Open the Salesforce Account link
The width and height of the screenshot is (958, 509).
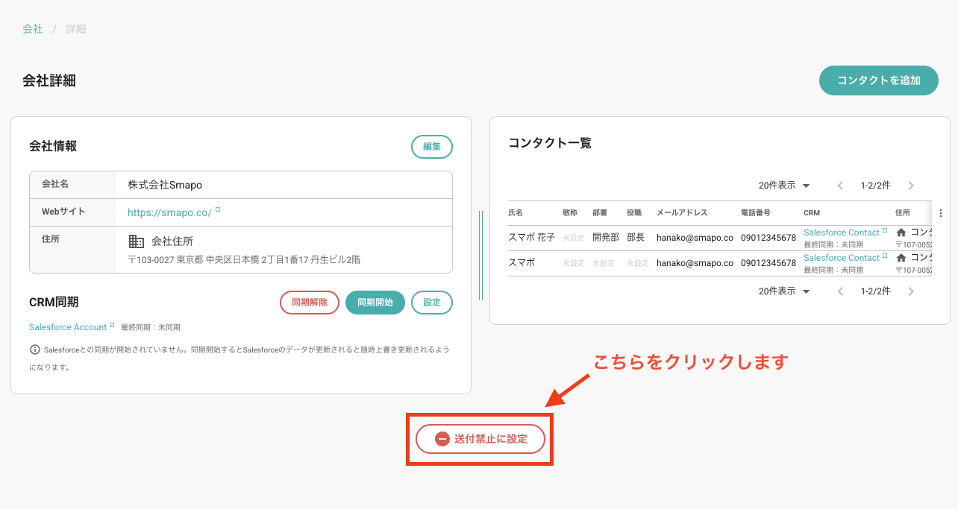click(x=68, y=327)
